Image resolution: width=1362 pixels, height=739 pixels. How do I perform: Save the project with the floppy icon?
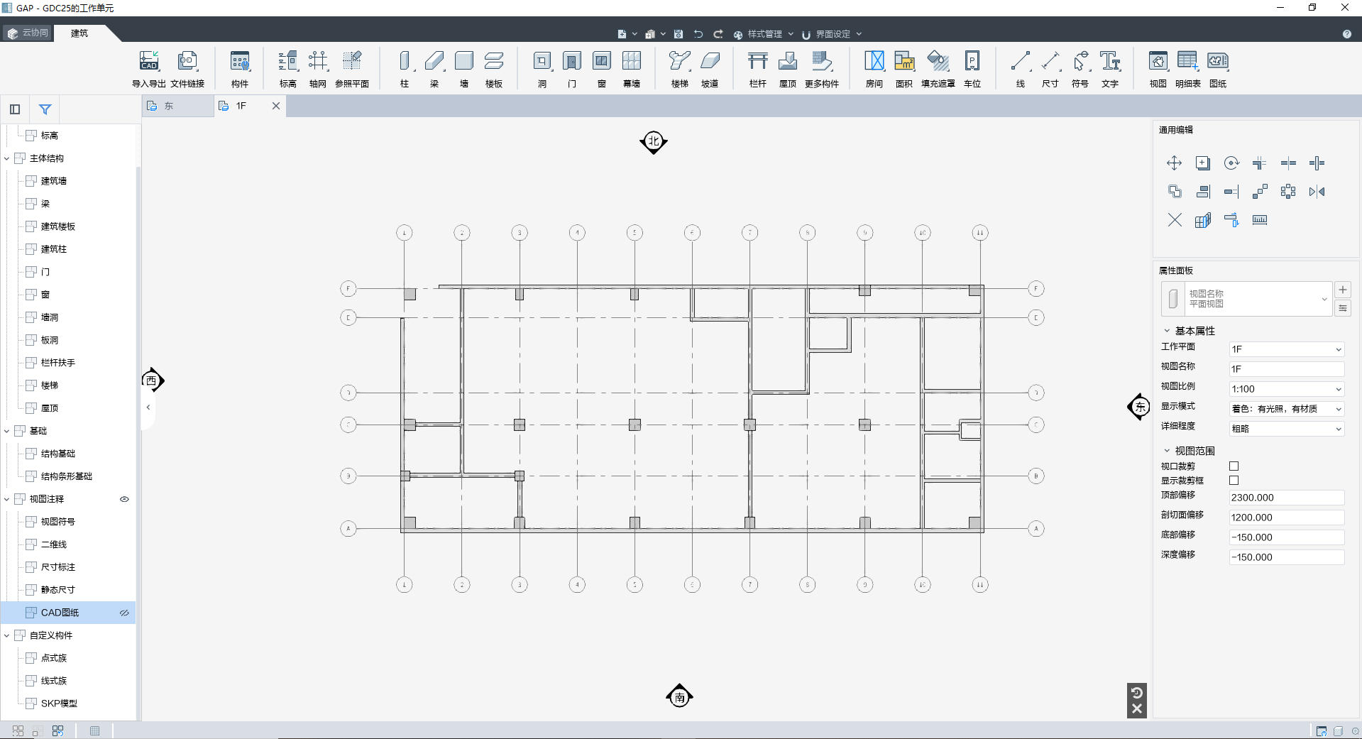pos(679,34)
